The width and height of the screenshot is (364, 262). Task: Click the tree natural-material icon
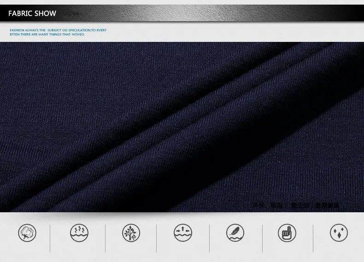[x=131, y=233]
